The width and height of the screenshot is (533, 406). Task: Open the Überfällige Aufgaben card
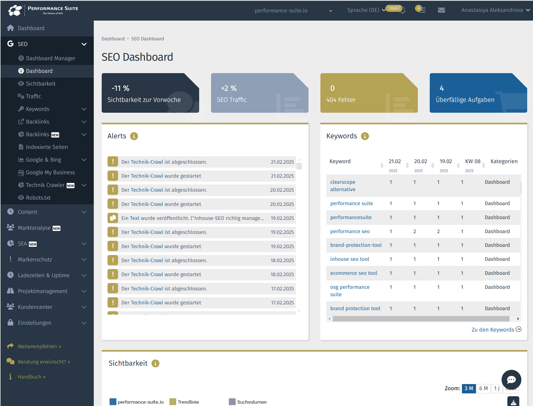(x=478, y=93)
